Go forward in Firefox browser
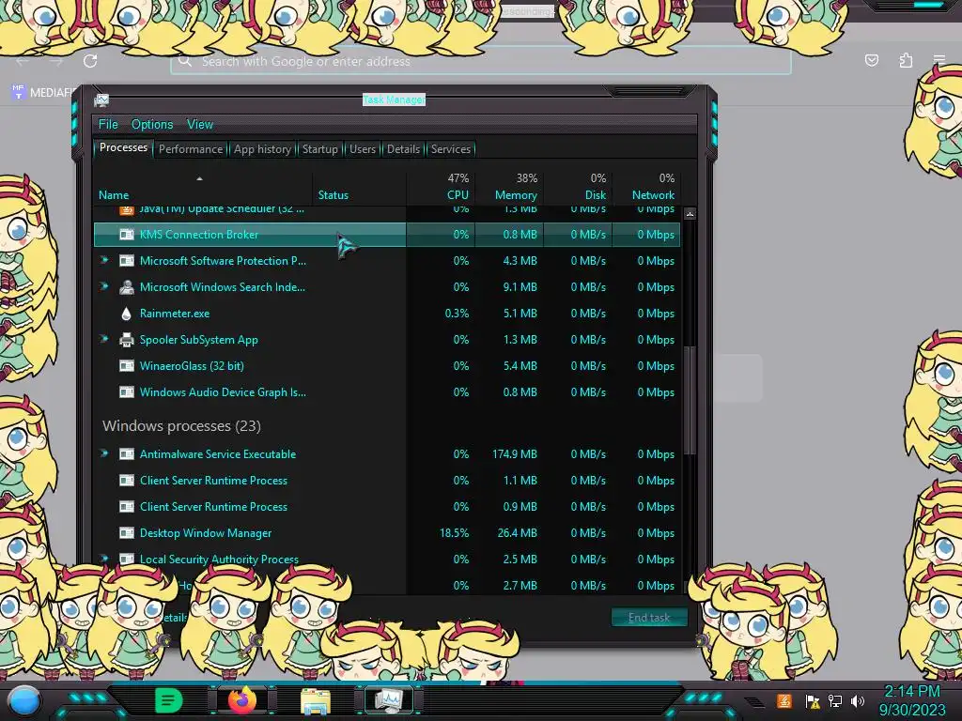Viewport: 962px width, 721px height. 55,61
